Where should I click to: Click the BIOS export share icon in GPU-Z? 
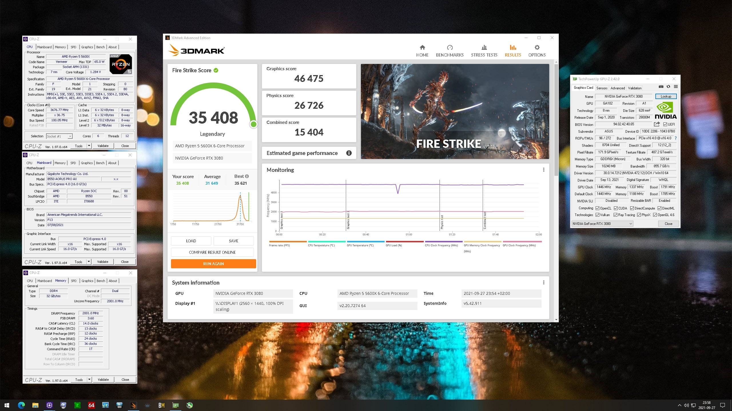pyautogui.click(x=657, y=124)
